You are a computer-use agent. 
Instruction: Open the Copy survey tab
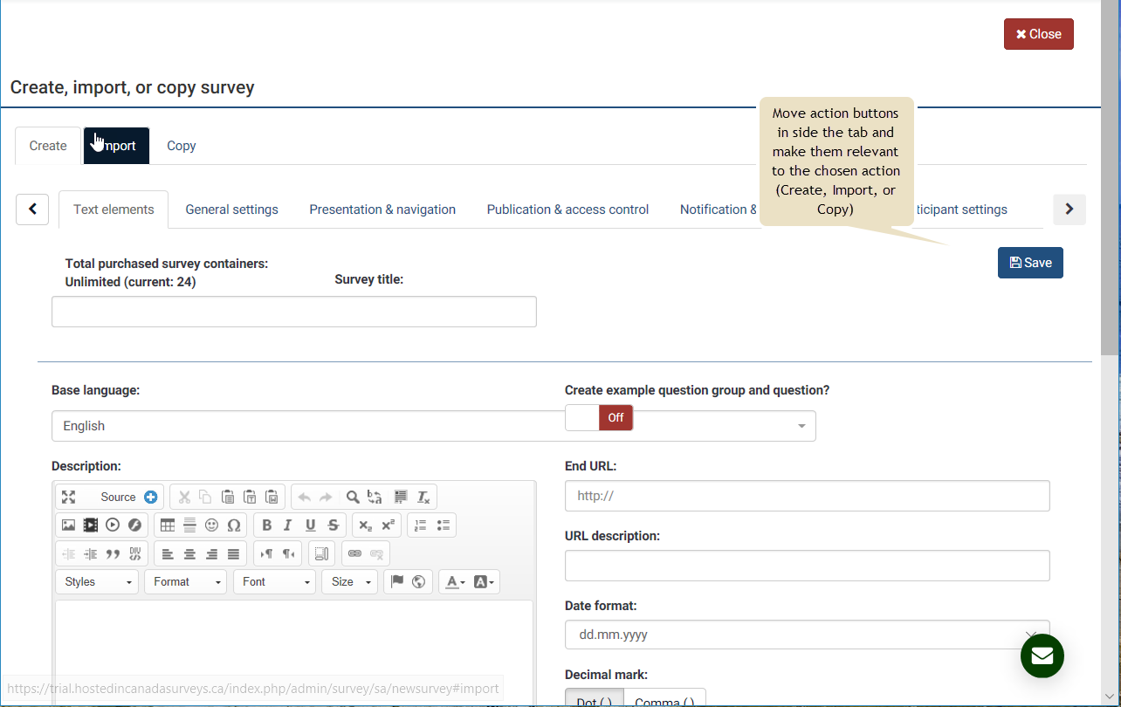pos(181,146)
